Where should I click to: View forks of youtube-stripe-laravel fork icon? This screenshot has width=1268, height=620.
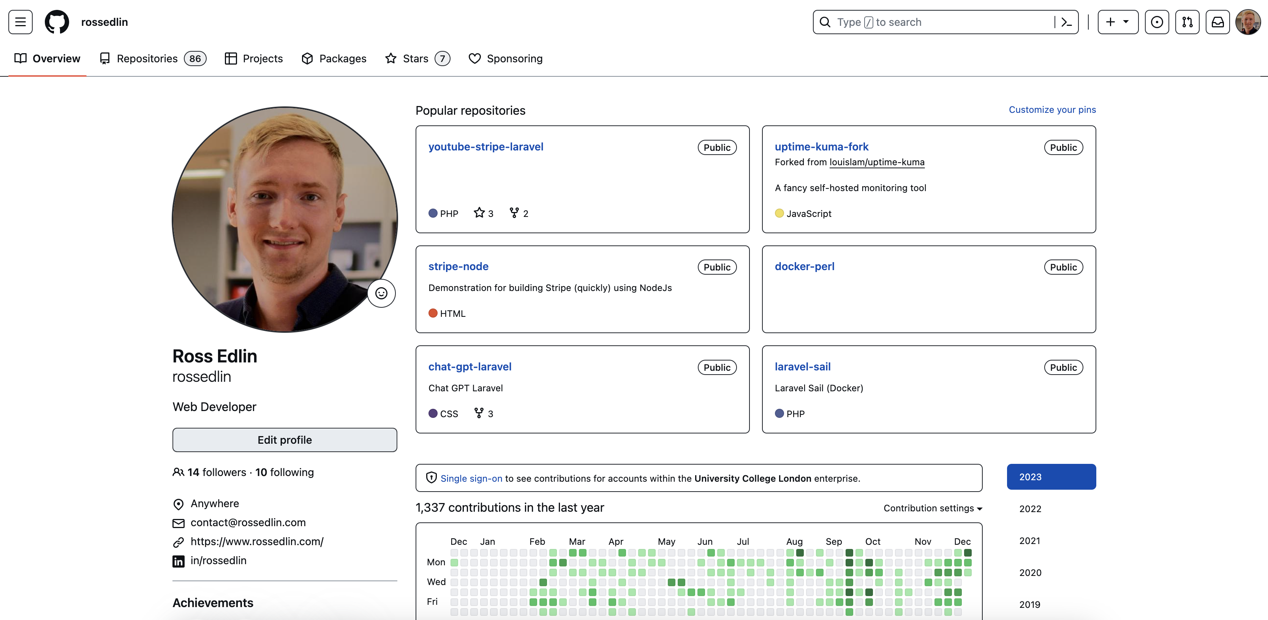pos(514,213)
